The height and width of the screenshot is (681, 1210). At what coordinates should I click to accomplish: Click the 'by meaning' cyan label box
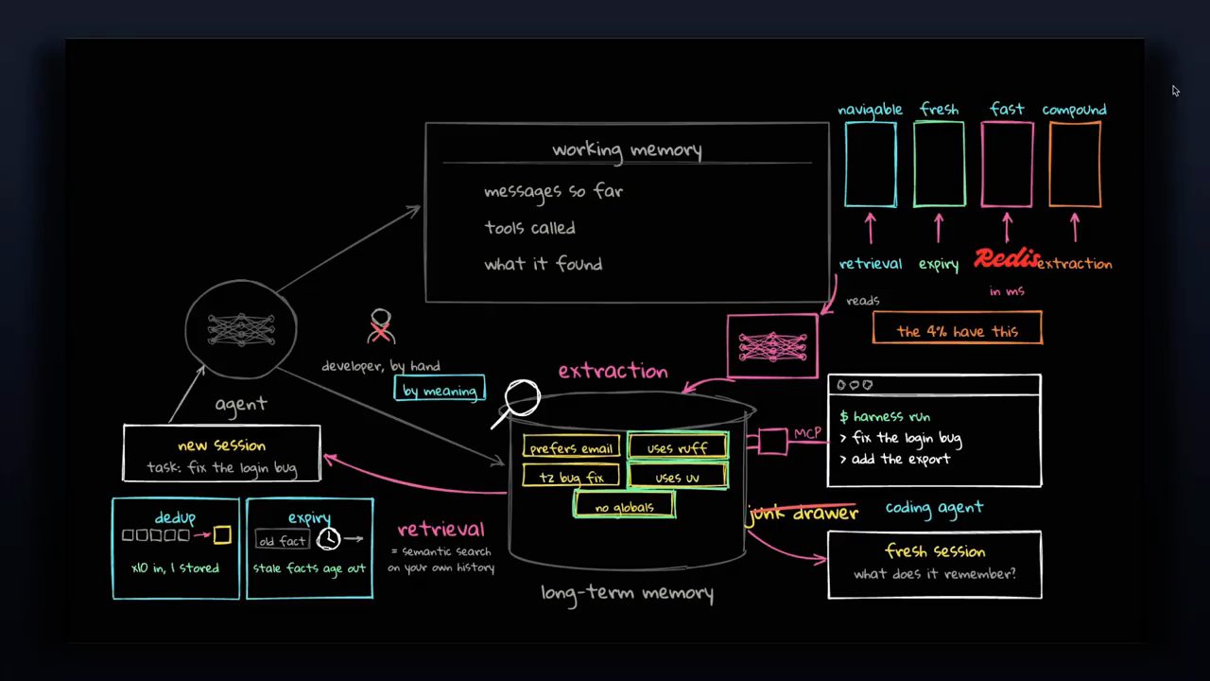[440, 389]
